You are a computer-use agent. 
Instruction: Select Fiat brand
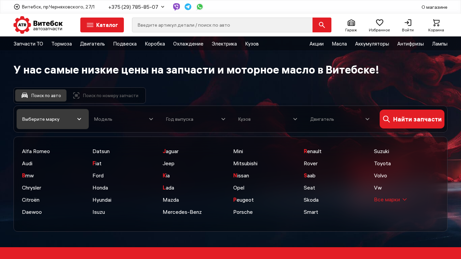(97, 164)
